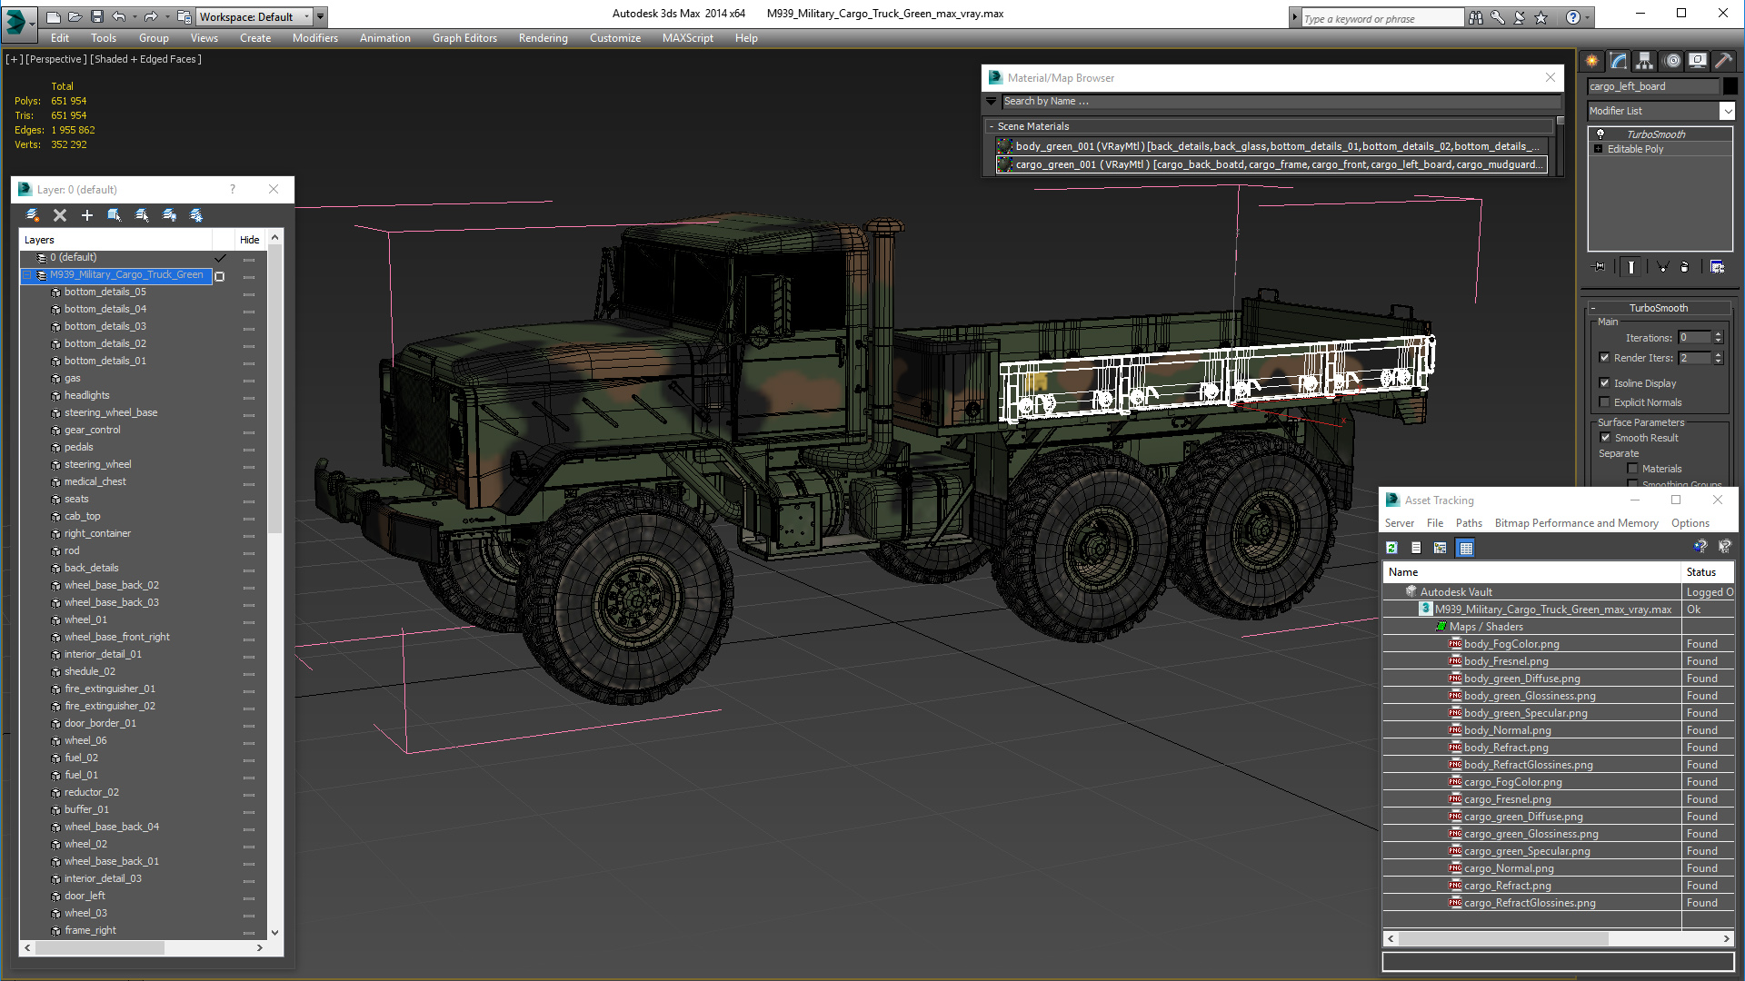Click Remove Modifier trash icon

pos(1685,267)
